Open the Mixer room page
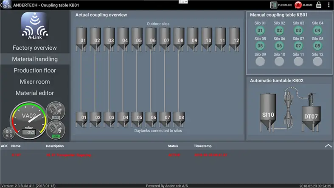 pyautogui.click(x=34, y=81)
